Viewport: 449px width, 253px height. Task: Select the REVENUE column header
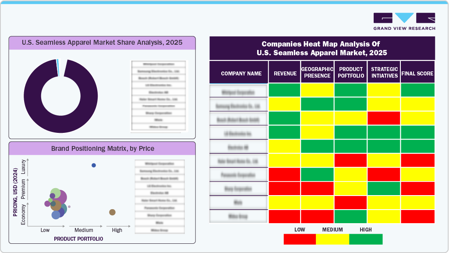point(285,74)
